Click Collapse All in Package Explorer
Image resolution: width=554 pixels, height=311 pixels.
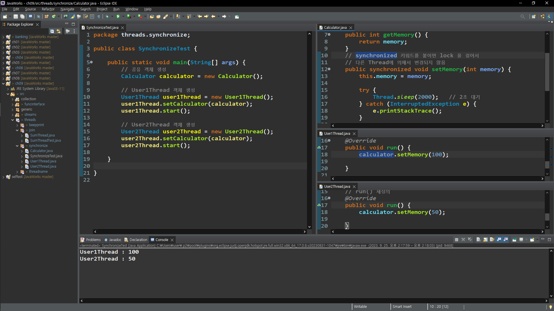click(52, 31)
